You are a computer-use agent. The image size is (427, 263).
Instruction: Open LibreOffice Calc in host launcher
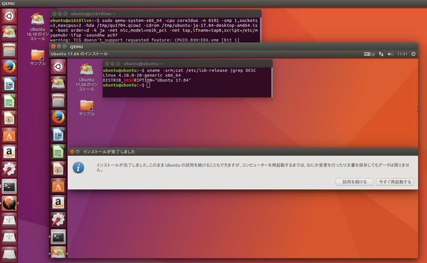[9, 101]
